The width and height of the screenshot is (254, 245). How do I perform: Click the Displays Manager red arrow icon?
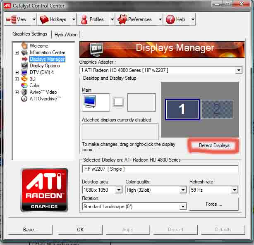[x=24, y=59]
